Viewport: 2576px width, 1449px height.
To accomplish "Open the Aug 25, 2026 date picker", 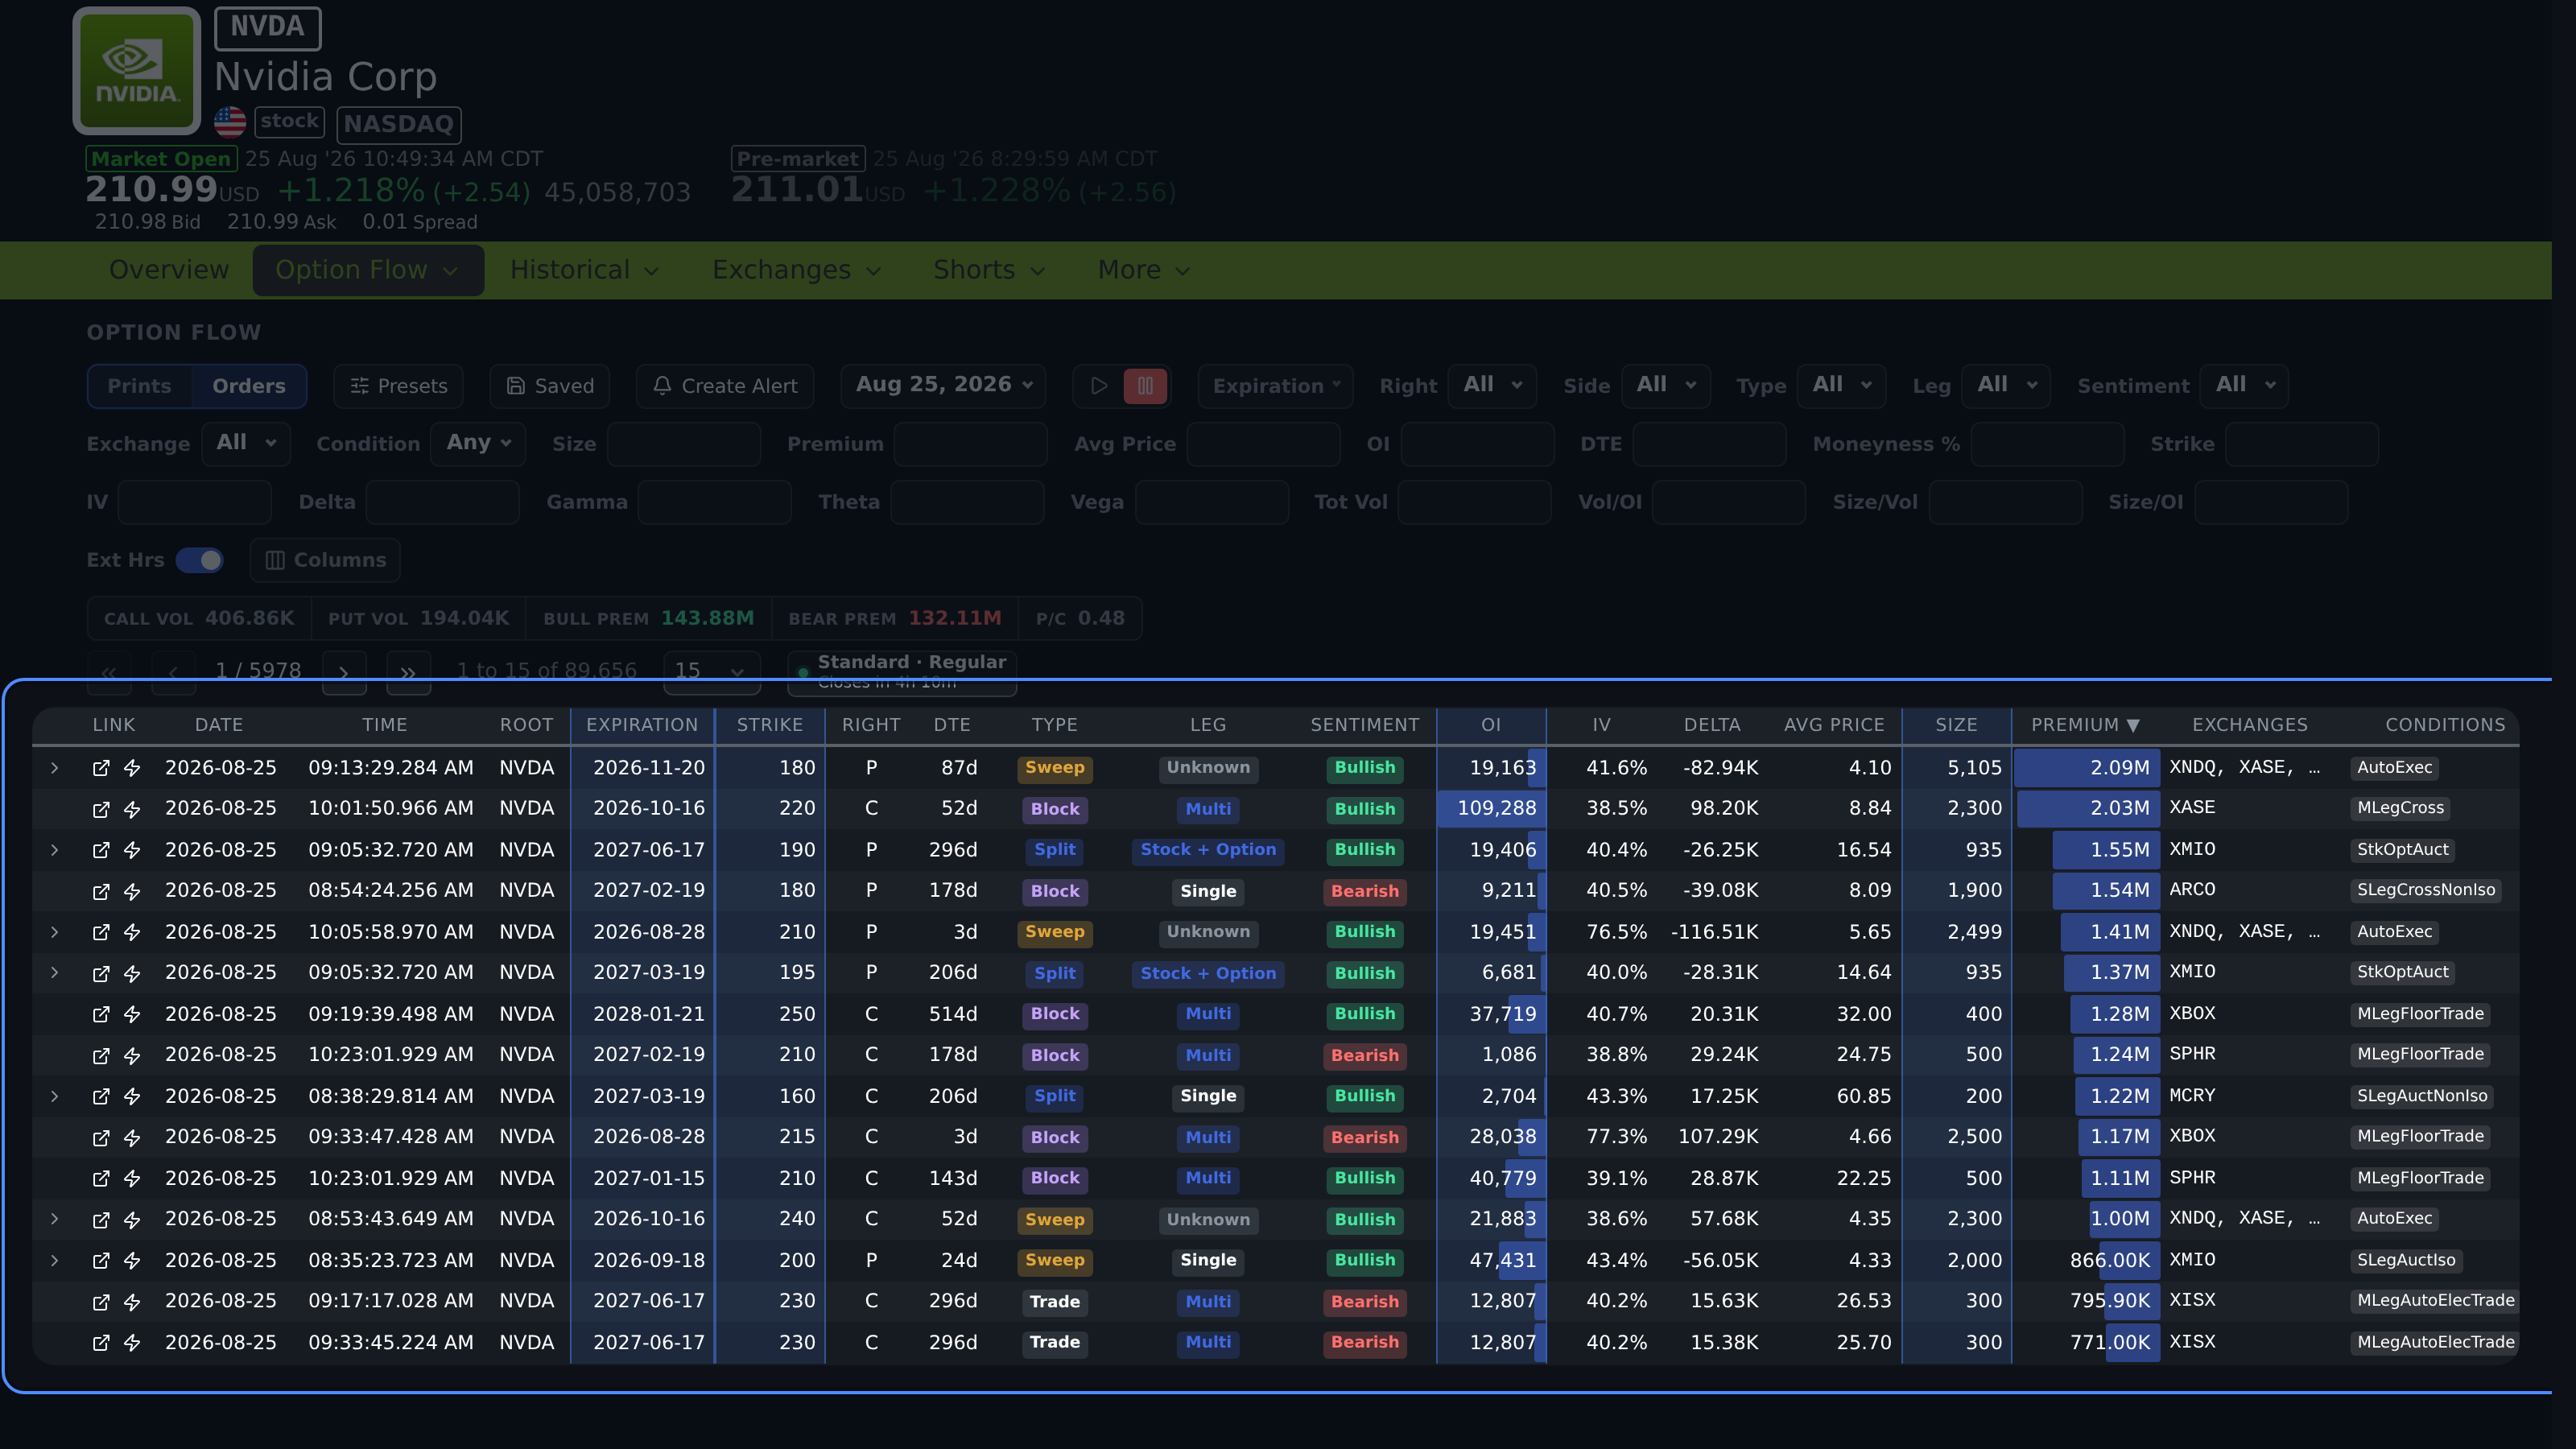I will click(943, 385).
